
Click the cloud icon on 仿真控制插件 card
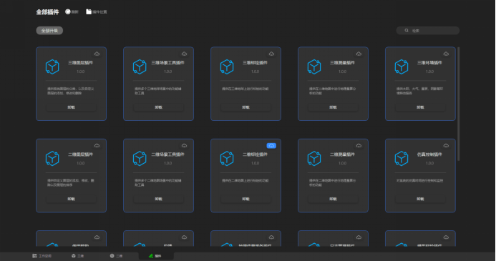[447, 146]
